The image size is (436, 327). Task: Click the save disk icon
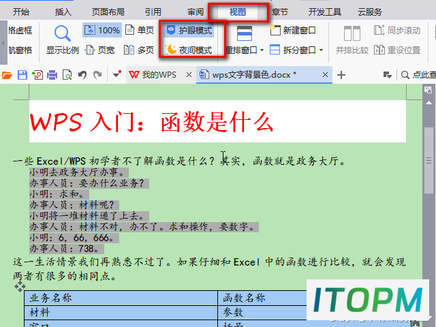point(22,75)
